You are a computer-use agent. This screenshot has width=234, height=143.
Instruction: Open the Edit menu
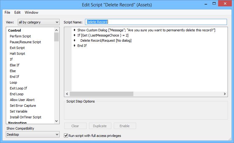point(17,12)
